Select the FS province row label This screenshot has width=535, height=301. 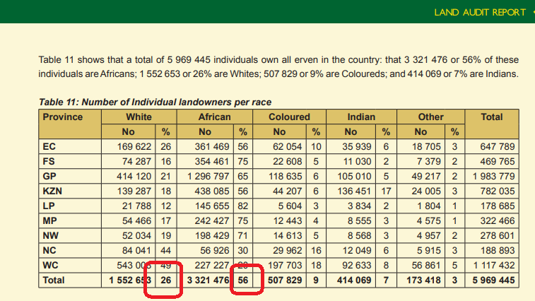(49, 161)
